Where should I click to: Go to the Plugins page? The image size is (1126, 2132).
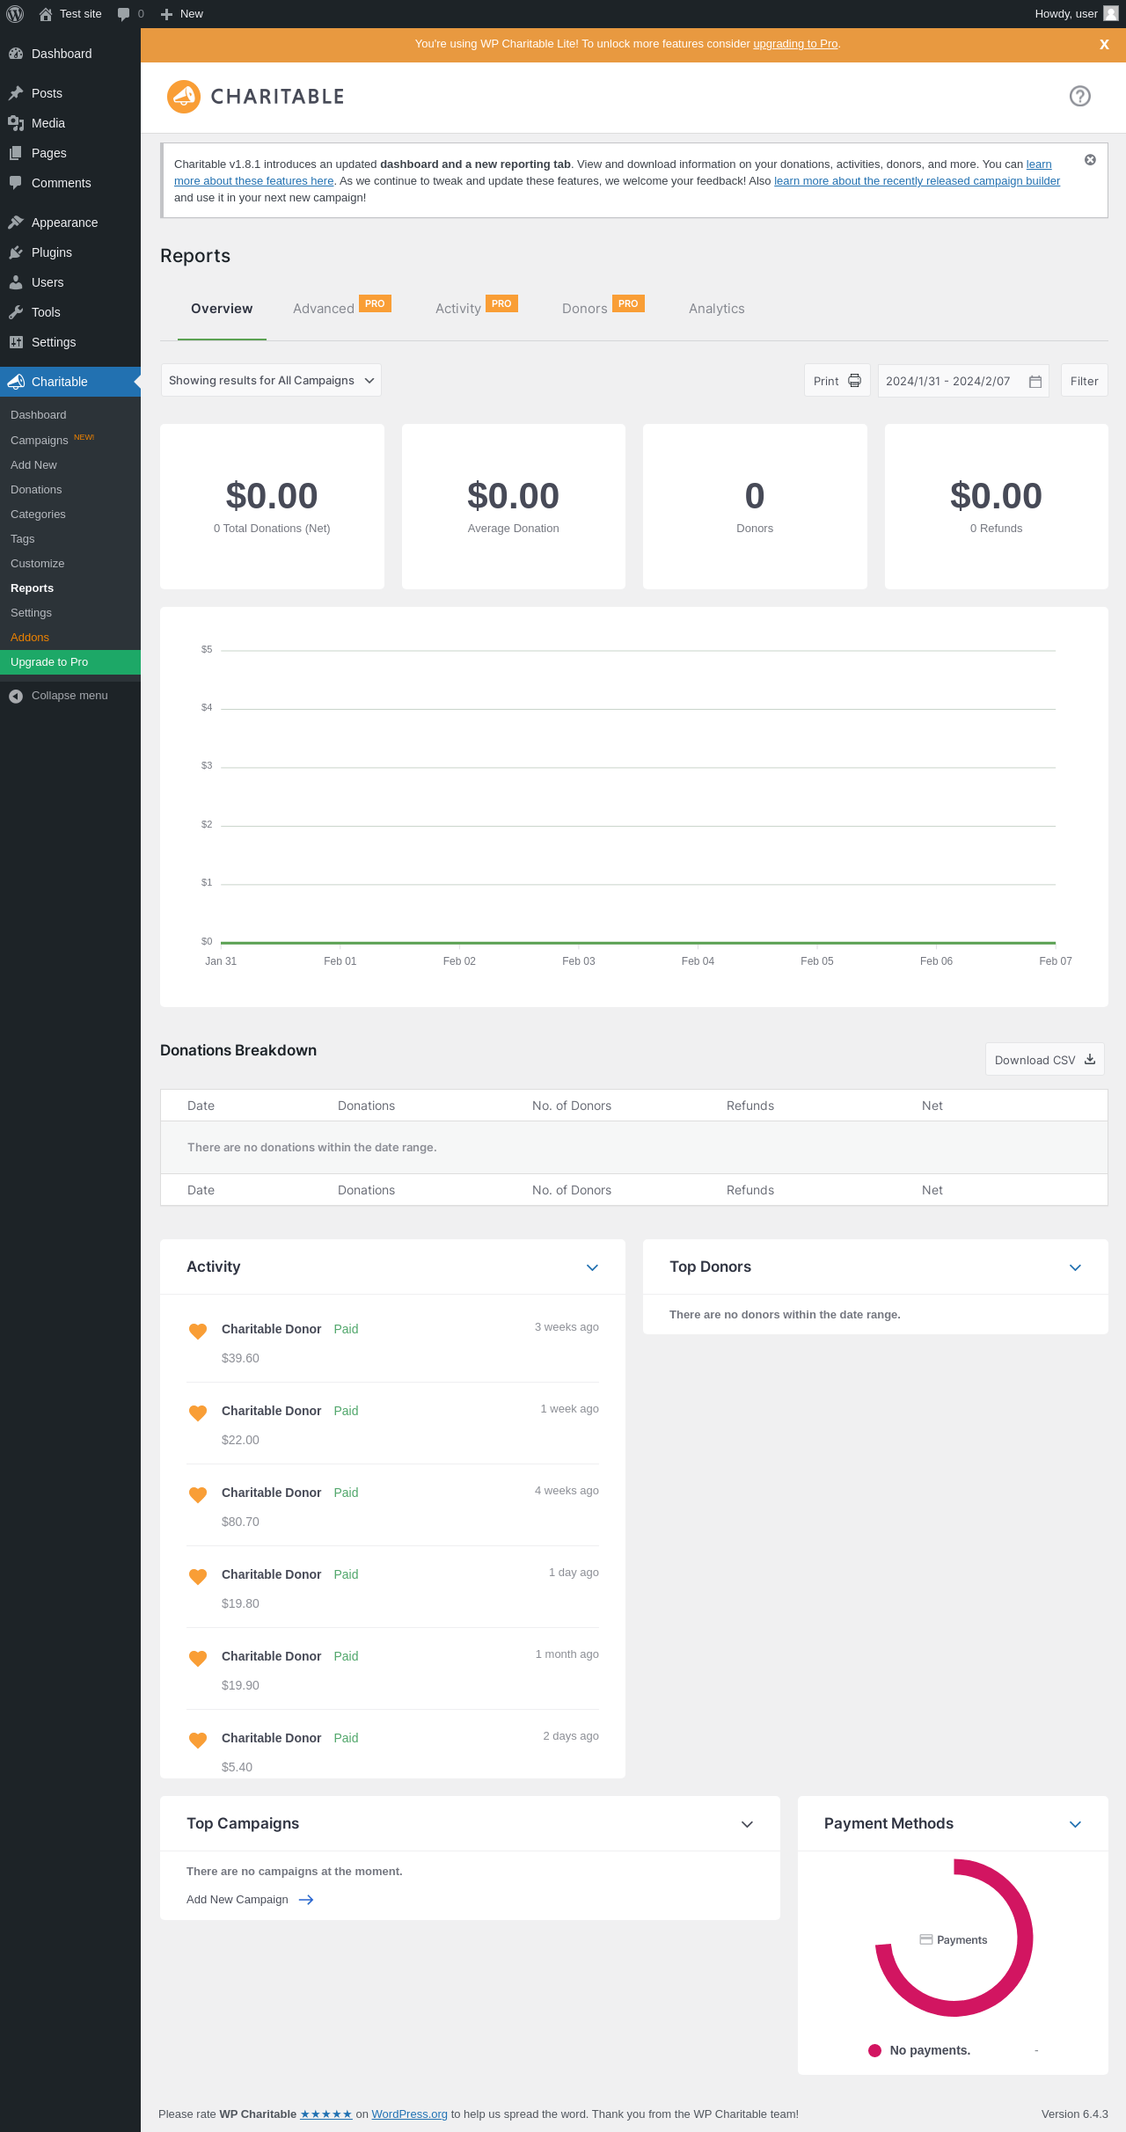click(70, 252)
